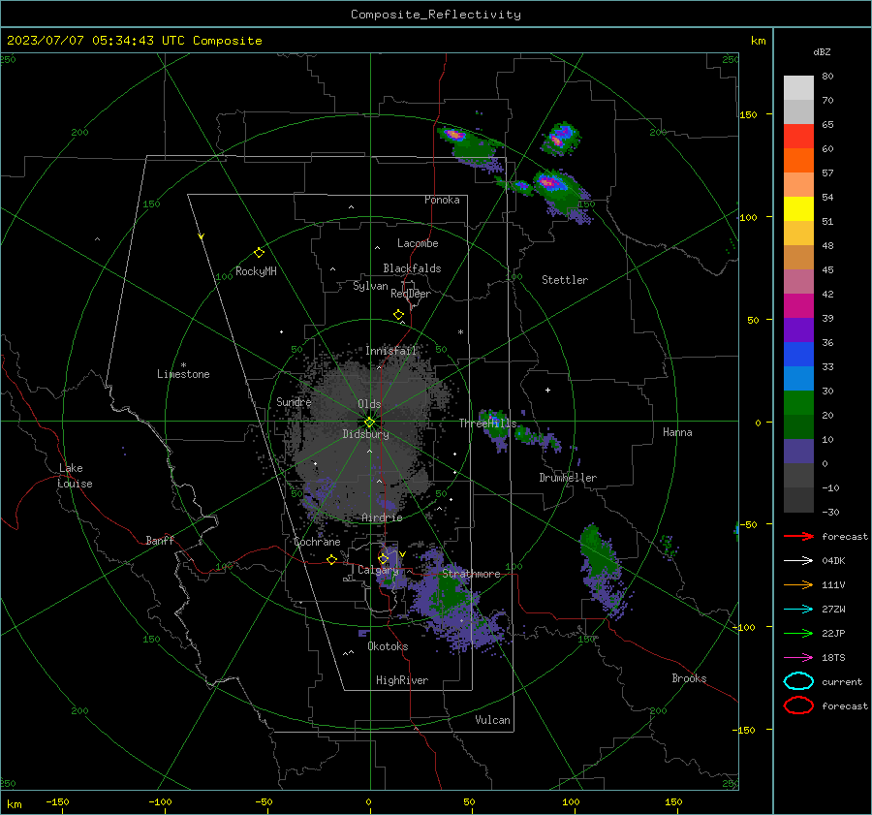Click the dBZ legend heading
Viewport: 872px width, 815px height.
[x=822, y=52]
